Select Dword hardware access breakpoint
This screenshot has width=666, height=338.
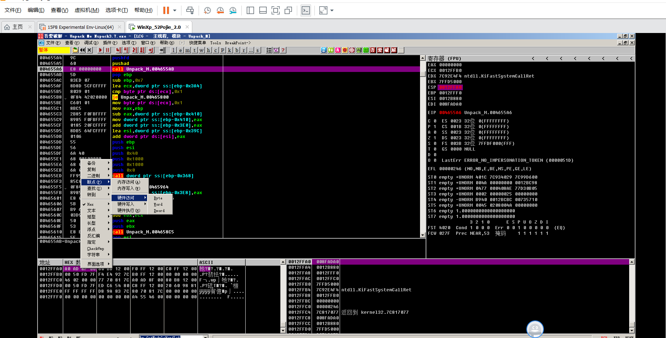click(160, 211)
